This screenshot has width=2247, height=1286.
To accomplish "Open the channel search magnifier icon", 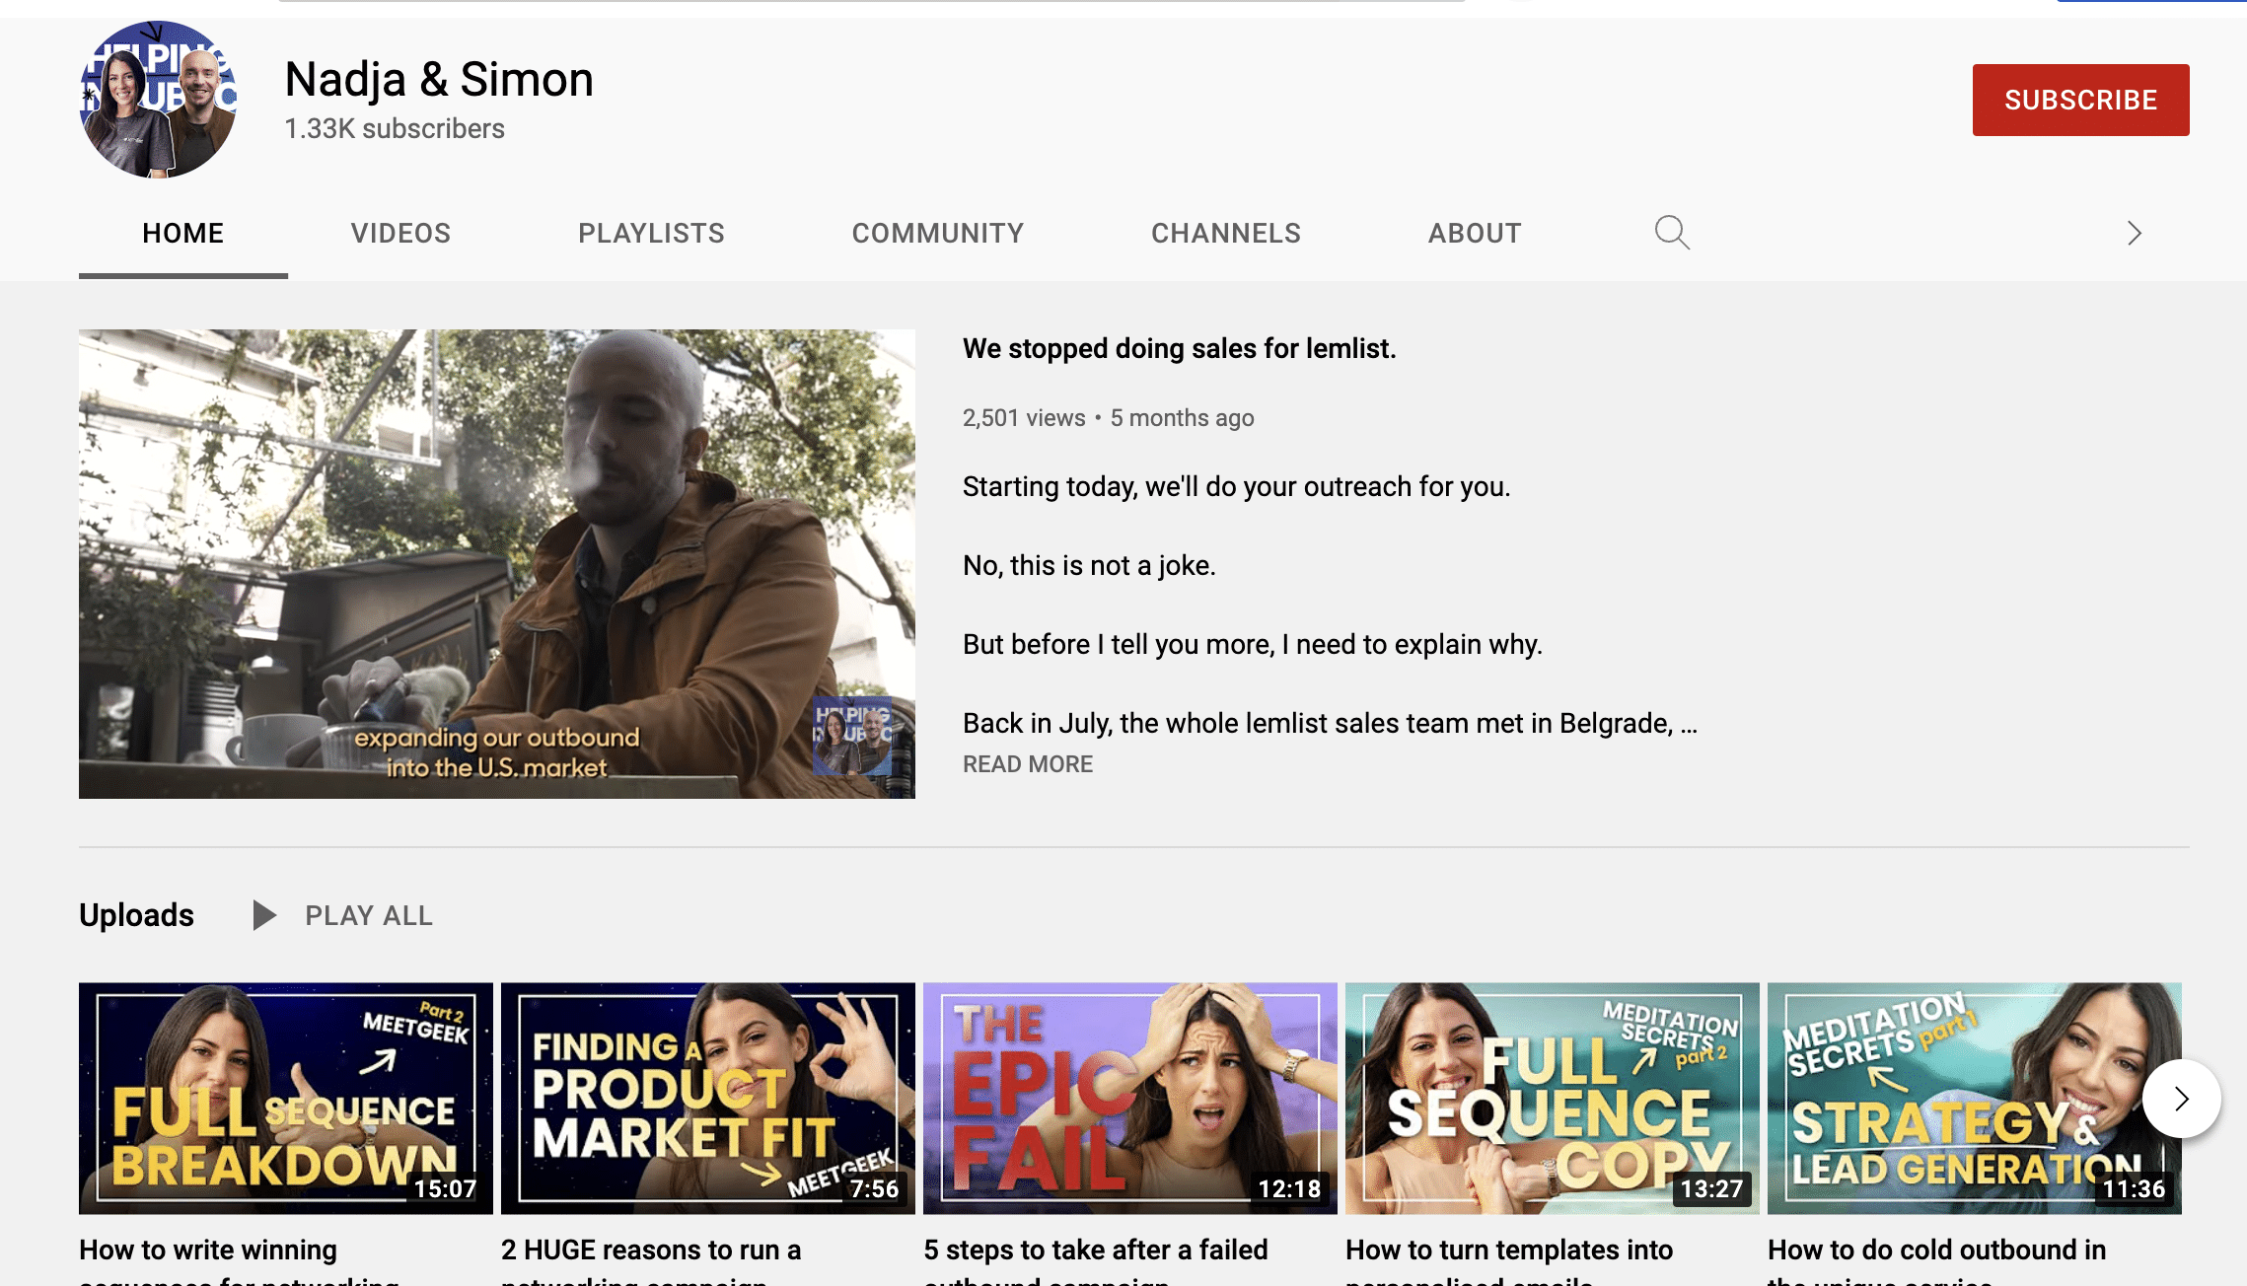I will (1672, 233).
